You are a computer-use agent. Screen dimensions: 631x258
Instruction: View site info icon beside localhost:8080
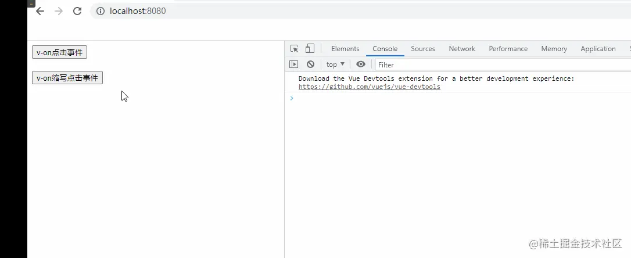click(100, 11)
